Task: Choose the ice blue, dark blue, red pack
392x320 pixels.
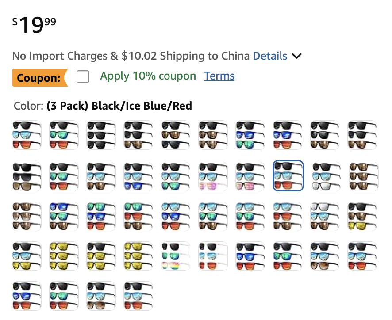Action: point(176,216)
